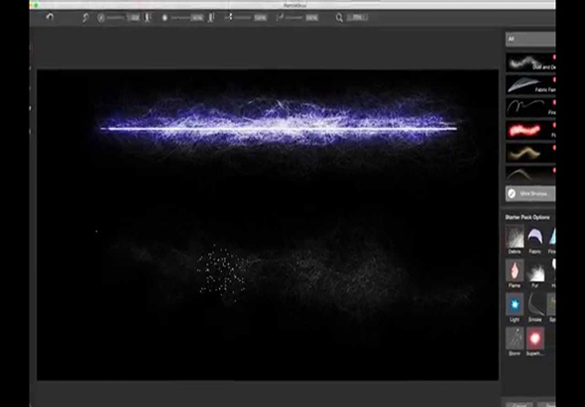Screen dimensions: 585x407
Task: Adjust the brush size slider
Action: [116, 18]
